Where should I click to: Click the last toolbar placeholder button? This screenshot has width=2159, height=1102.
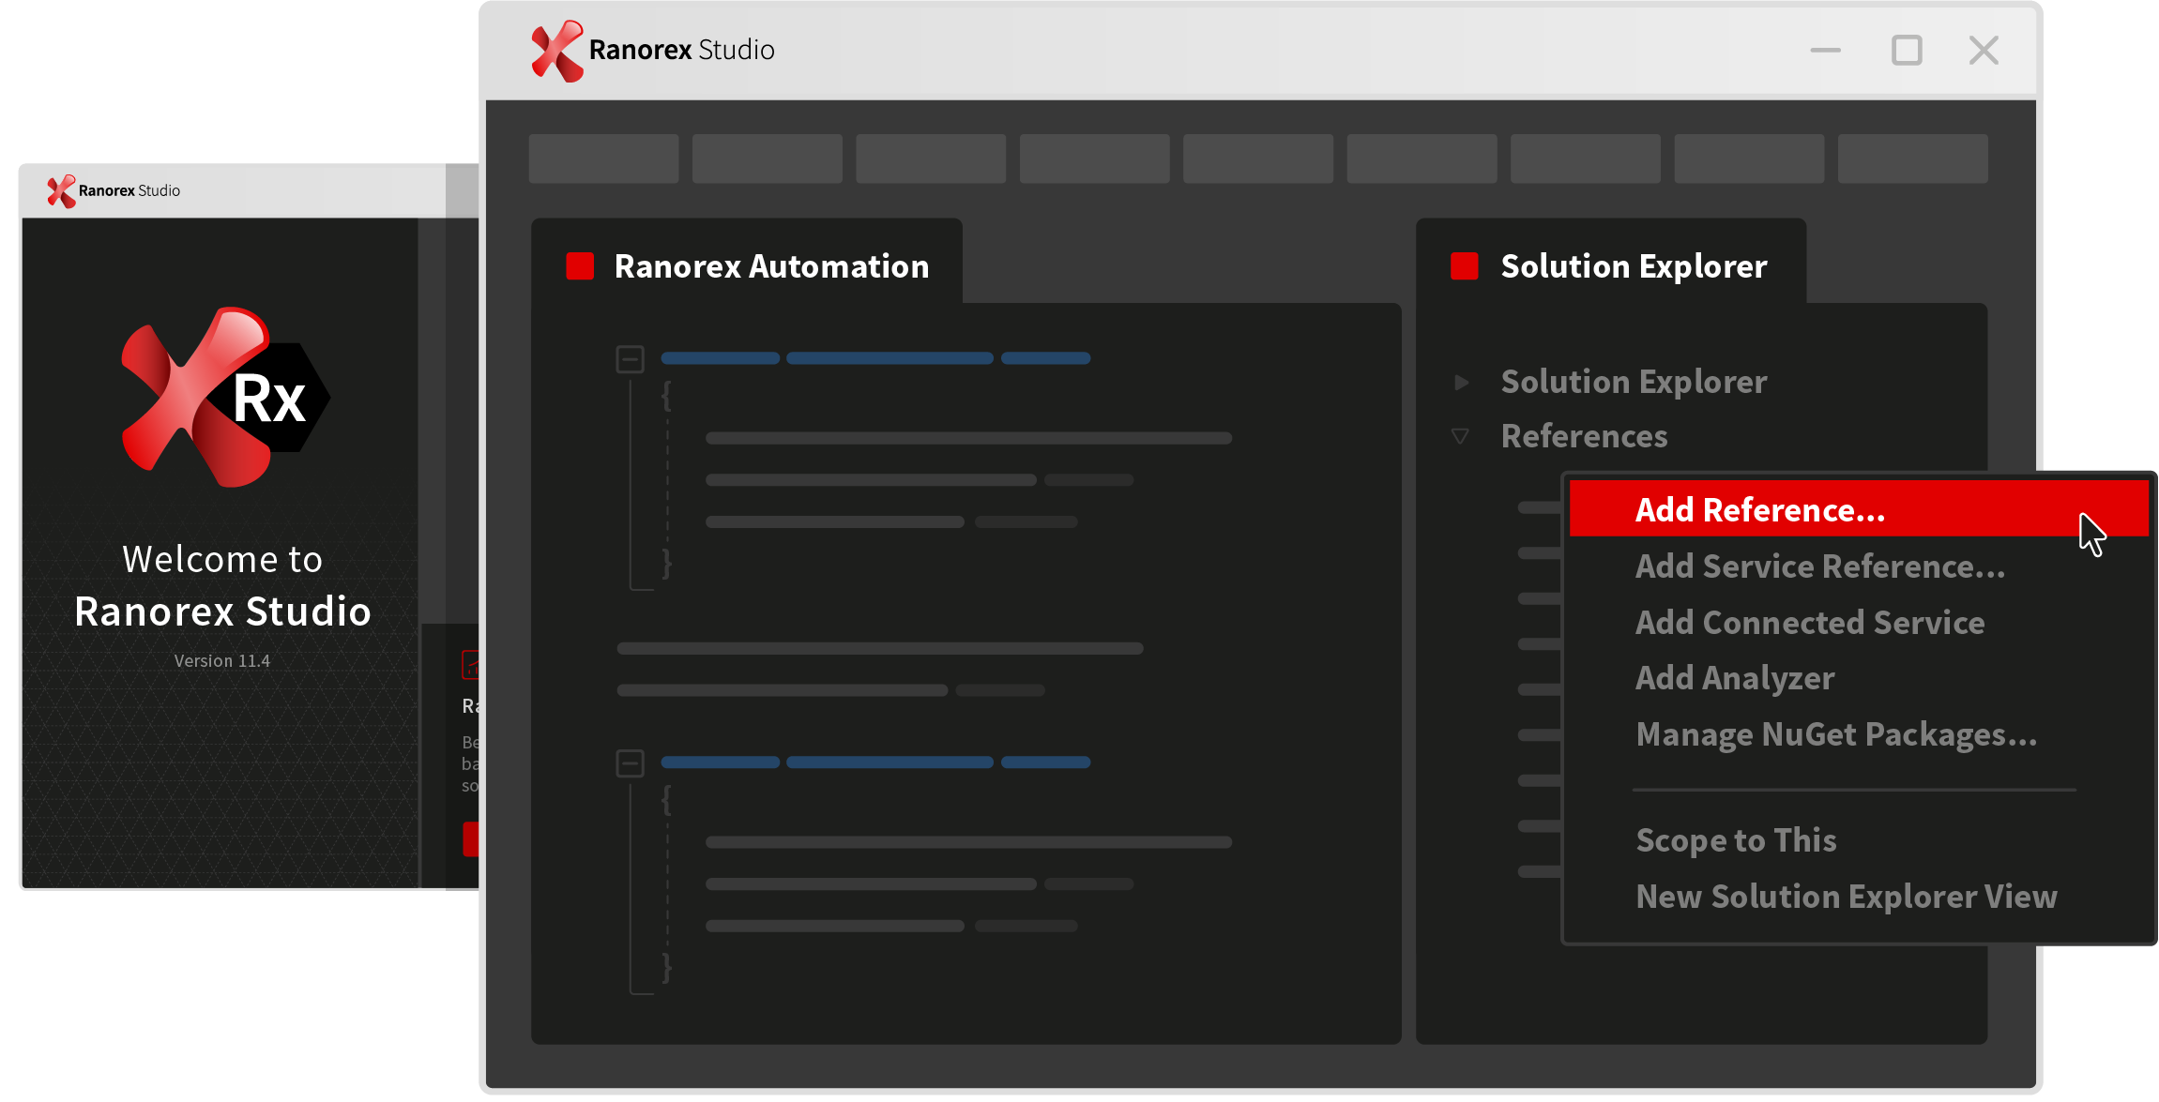pos(1912,159)
